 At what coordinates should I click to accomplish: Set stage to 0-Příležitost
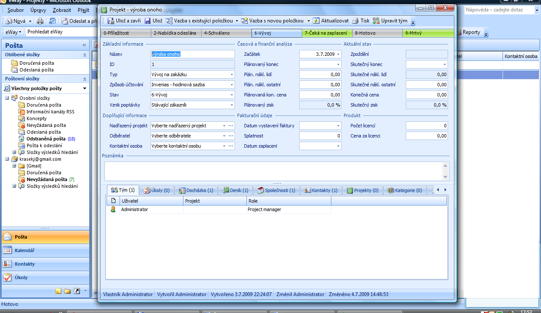click(x=126, y=33)
